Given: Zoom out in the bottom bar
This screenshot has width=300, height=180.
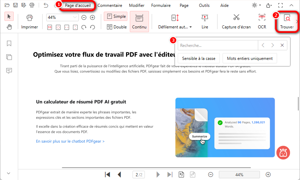Looking at the screenshot, I should pos(211,175).
